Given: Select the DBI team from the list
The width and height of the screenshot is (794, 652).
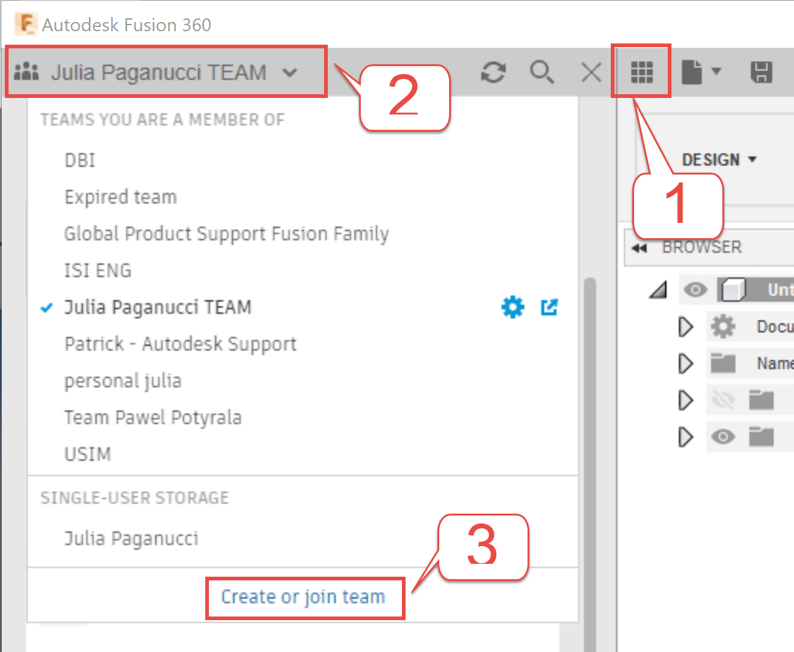Looking at the screenshot, I should pyautogui.click(x=80, y=160).
